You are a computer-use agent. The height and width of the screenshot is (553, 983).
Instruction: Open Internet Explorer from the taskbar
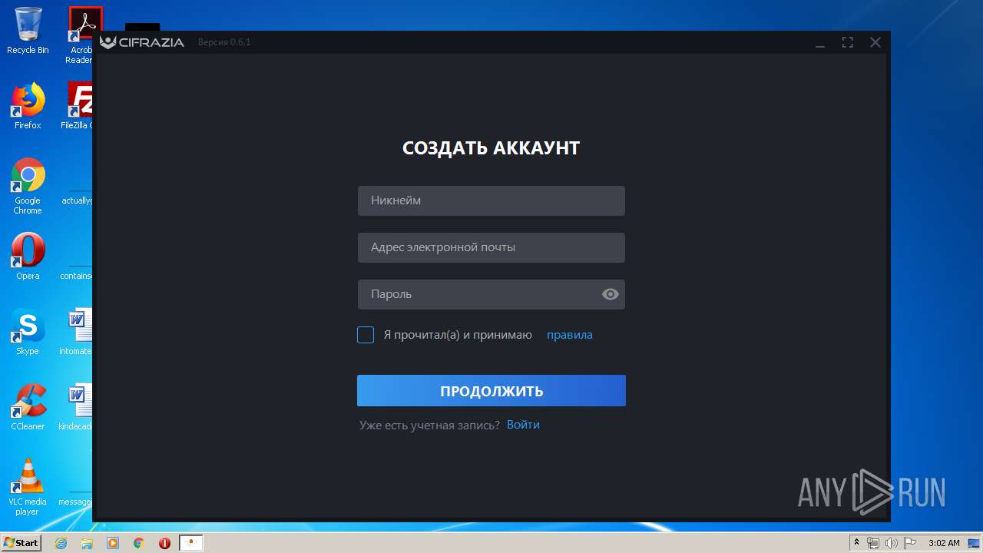coord(61,543)
